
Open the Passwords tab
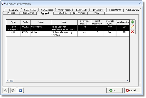tap(81, 10)
